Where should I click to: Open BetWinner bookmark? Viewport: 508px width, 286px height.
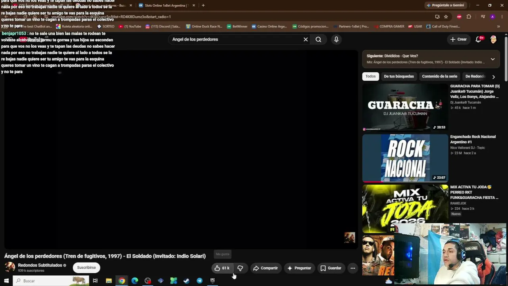pos(237,27)
